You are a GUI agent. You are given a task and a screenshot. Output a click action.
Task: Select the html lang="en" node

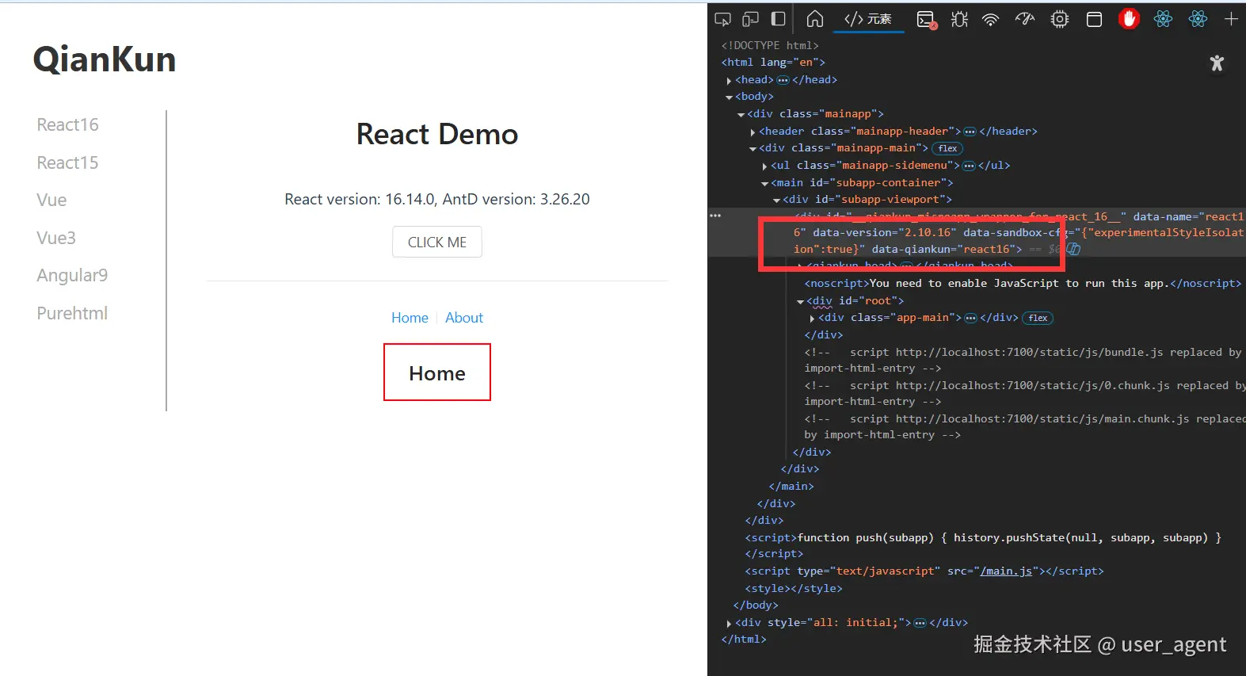pyautogui.click(x=773, y=62)
